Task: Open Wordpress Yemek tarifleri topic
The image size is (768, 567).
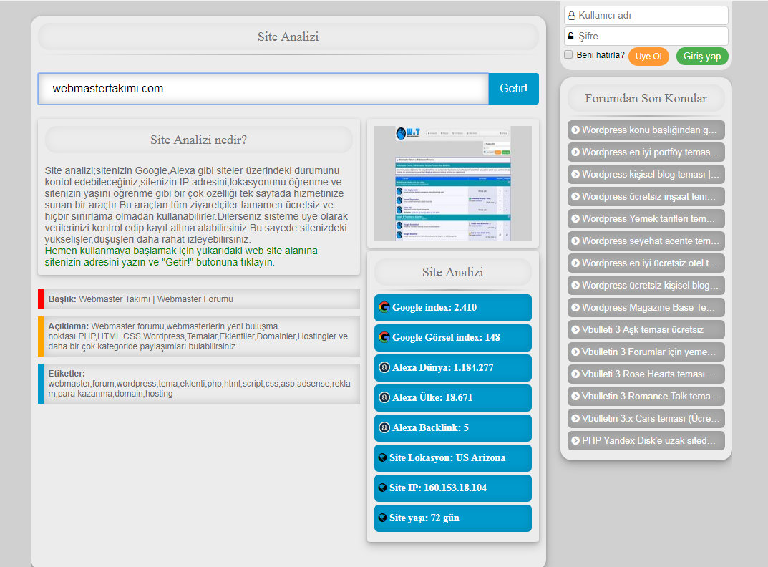Action: click(x=646, y=218)
